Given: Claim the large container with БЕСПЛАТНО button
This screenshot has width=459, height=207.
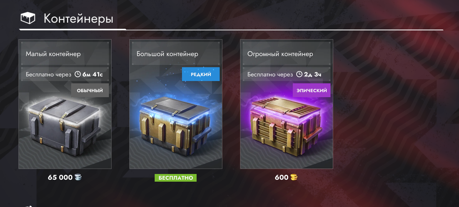Looking at the screenshot, I should click(176, 178).
